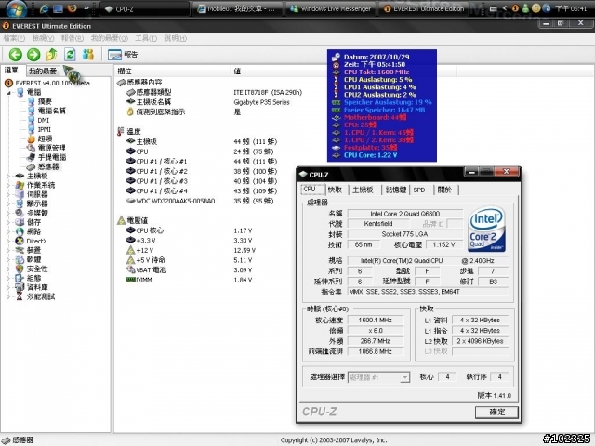595x446 pixels.
Task: Switch to the 我的最愛 sidebar tab
Action: pos(43,71)
